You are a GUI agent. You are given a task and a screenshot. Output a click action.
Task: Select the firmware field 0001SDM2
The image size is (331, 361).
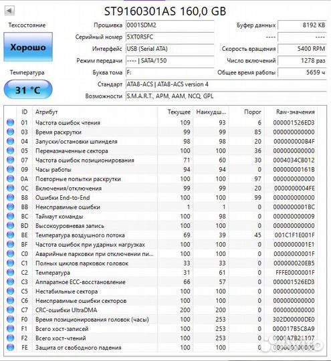tap(170, 25)
